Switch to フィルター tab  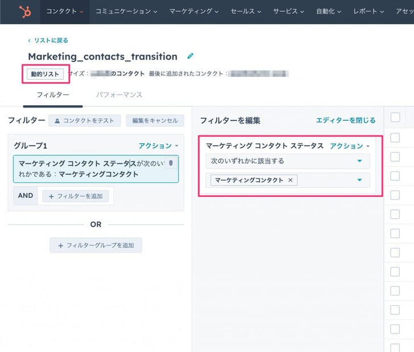(53, 95)
